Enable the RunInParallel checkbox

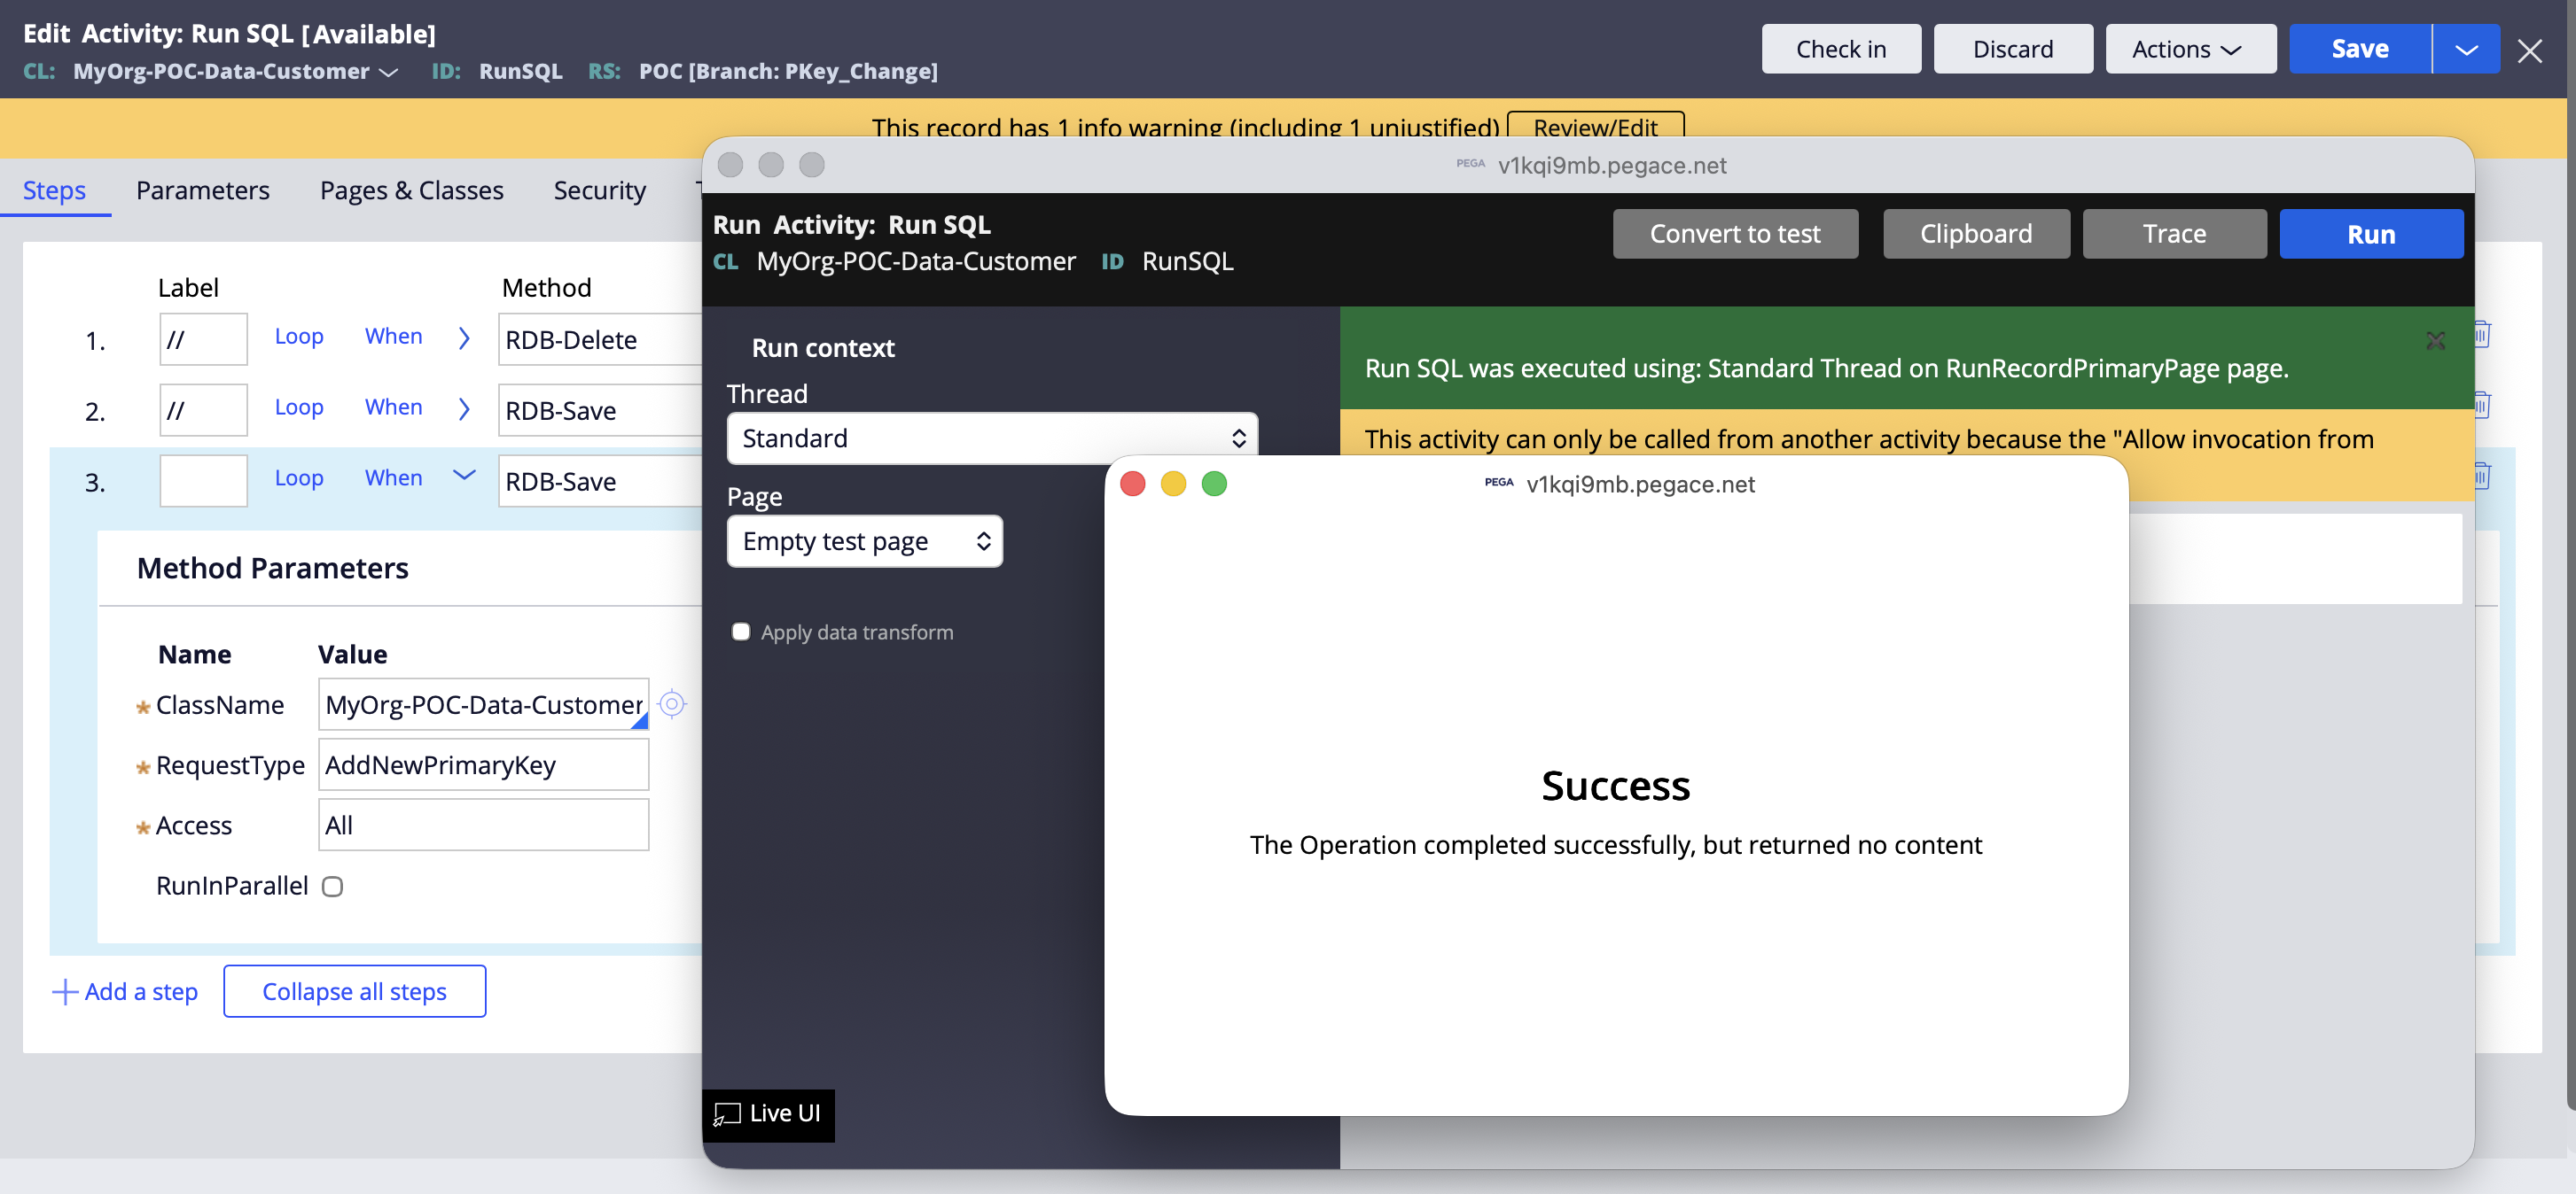(x=333, y=887)
